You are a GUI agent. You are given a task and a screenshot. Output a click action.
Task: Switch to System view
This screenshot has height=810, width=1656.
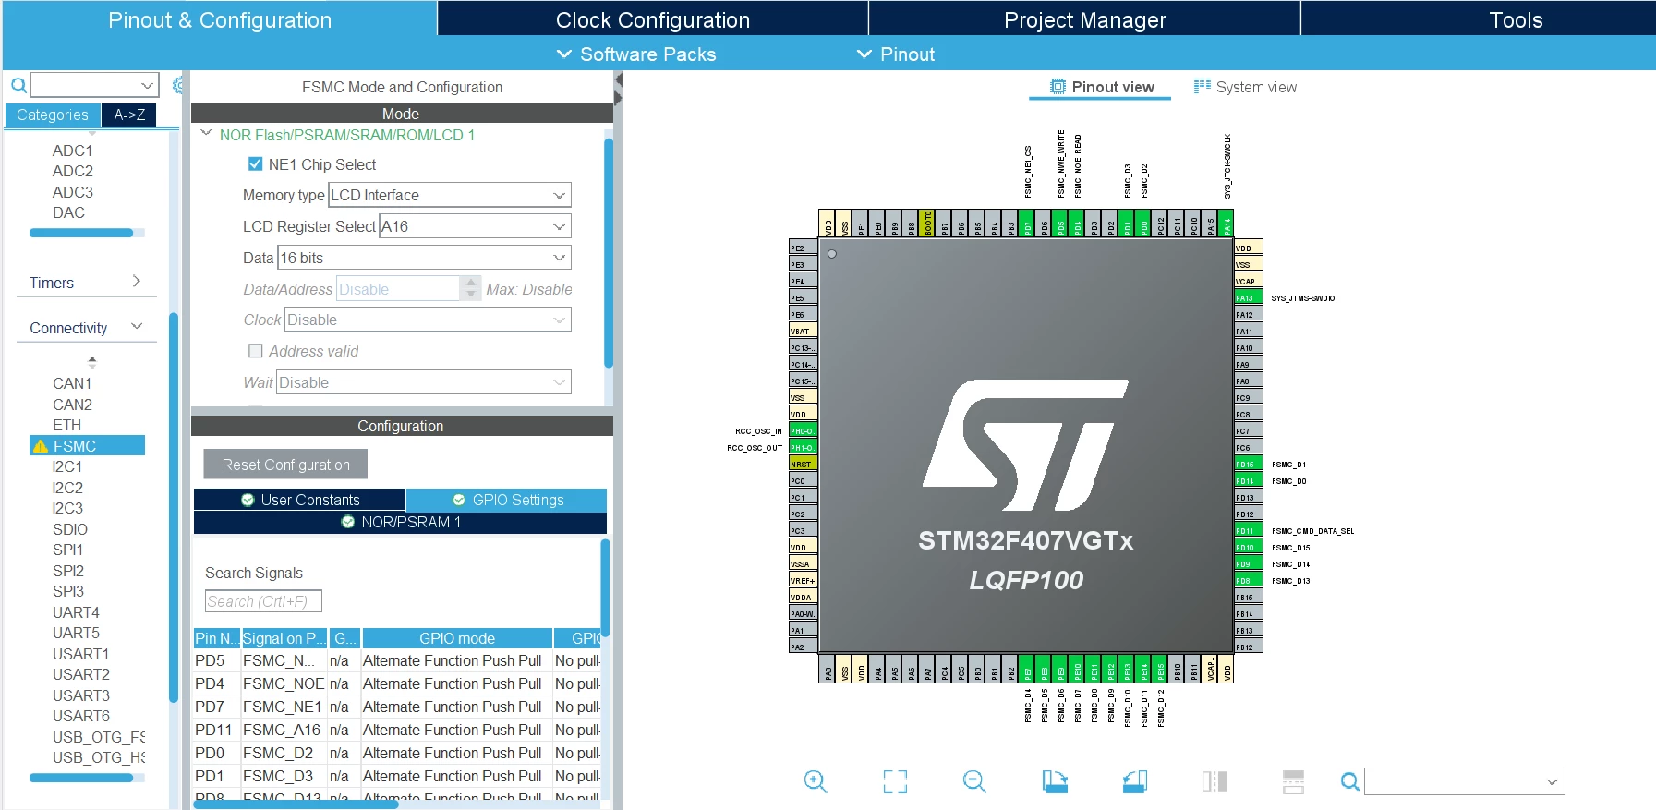[1245, 87]
